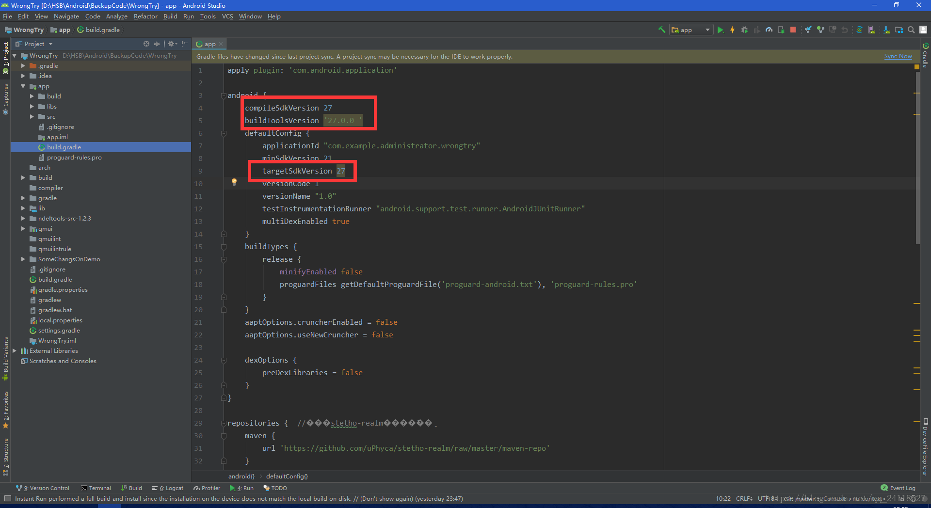Click android{} breadcrumb below editor
This screenshot has width=931, height=508.
pos(241,476)
